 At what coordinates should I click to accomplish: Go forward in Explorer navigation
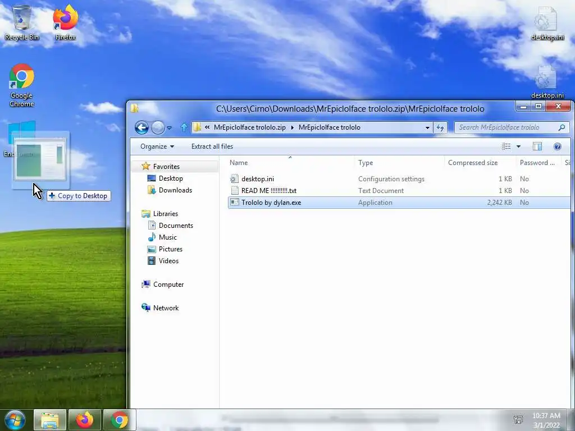coord(158,127)
